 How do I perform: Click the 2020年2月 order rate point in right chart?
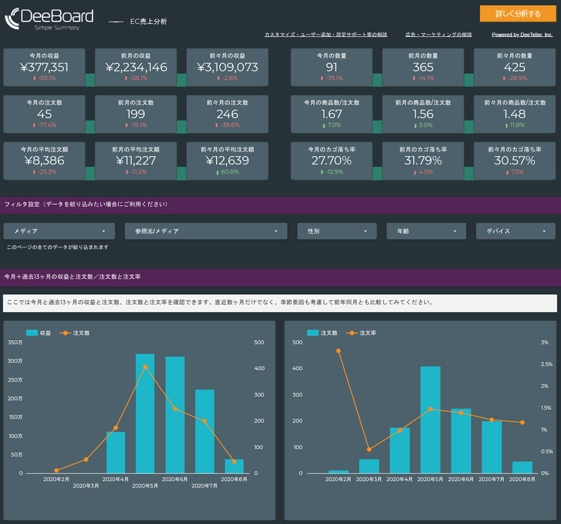point(338,351)
